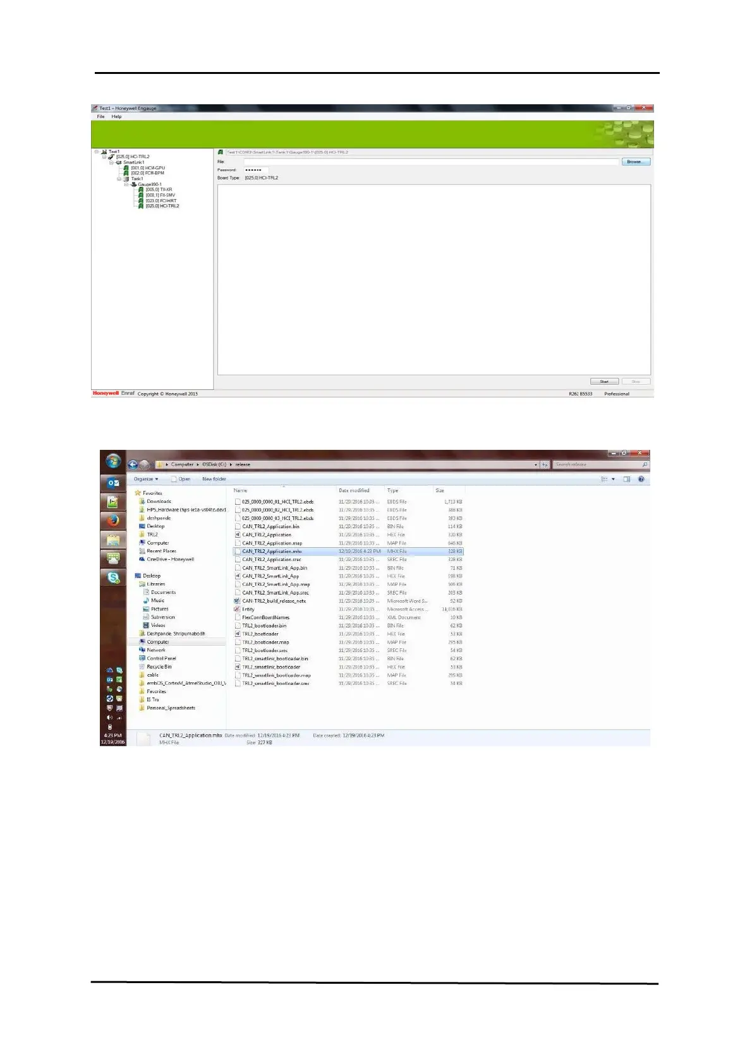Image resolution: width=752 pixels, height=1064 pixels.
Task: Click the Tank1 tank icon in tree
Action: pos(126,179)
